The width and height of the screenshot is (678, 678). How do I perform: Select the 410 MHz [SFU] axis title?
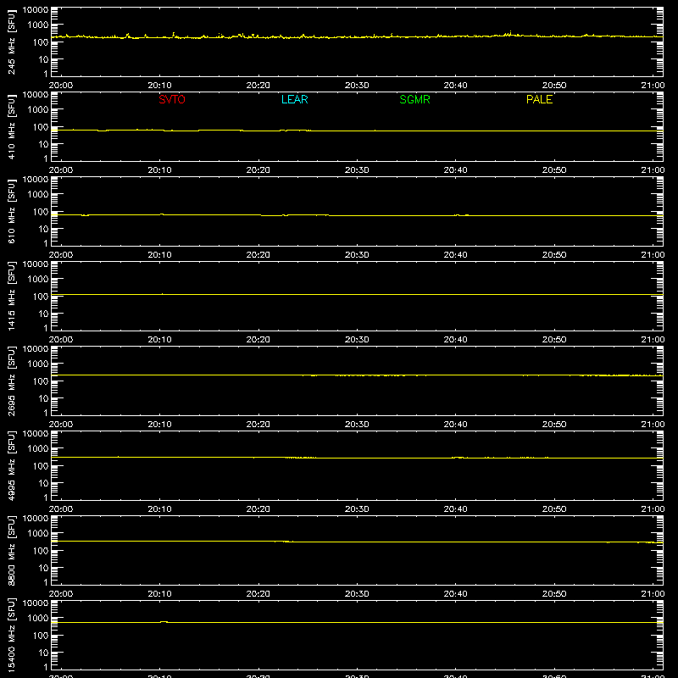(12, 126)
